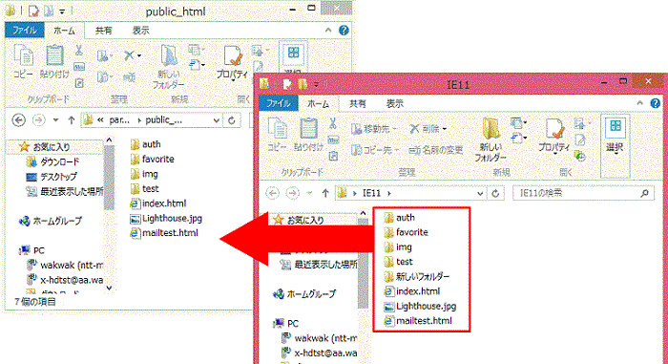The image size is (668, 364).
Task: Switch to 共有 tab in IE11 window
Action: [x=358, y=104]
